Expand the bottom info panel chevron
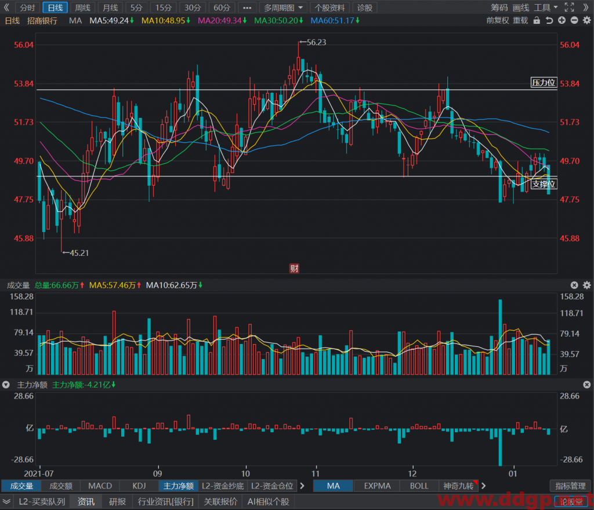 pos(6,502)
